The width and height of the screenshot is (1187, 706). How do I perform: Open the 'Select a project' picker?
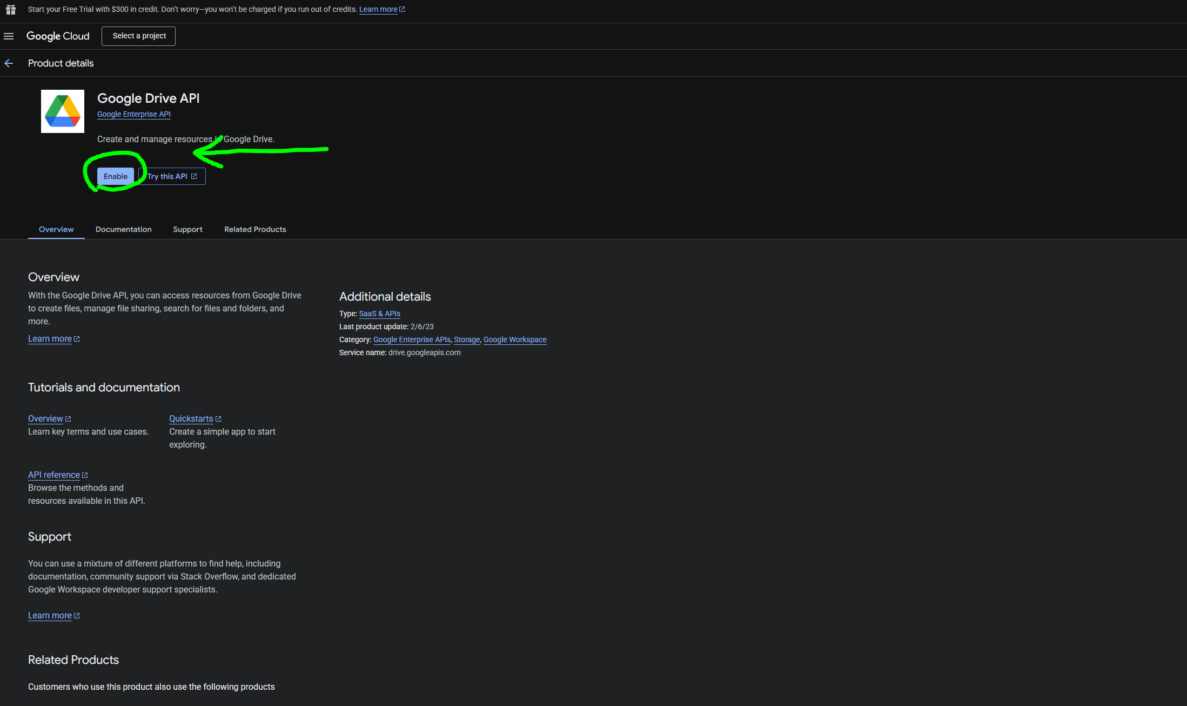click(139, 36)
